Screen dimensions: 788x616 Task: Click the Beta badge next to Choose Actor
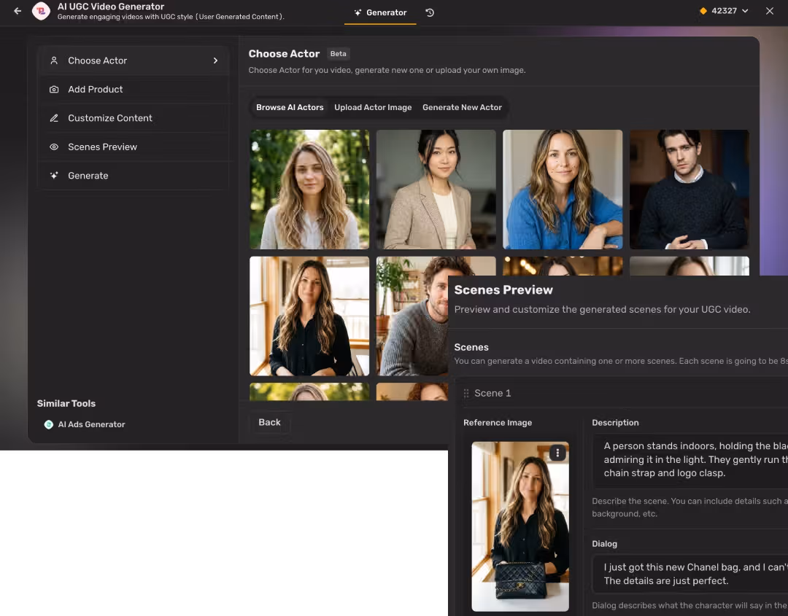pyautogui.click(x=339, y=54)
